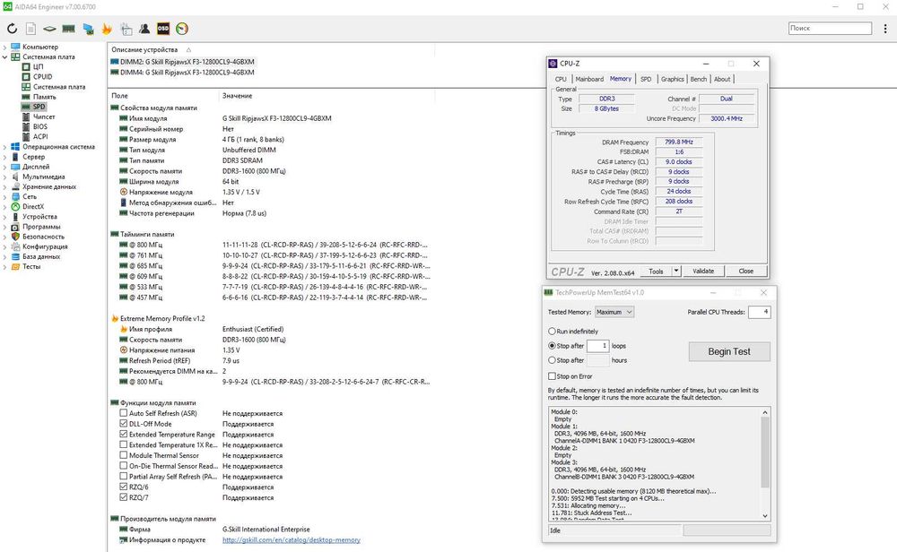
Task: Enable Stop on Error in MemTest64
Action: [552, 376]
